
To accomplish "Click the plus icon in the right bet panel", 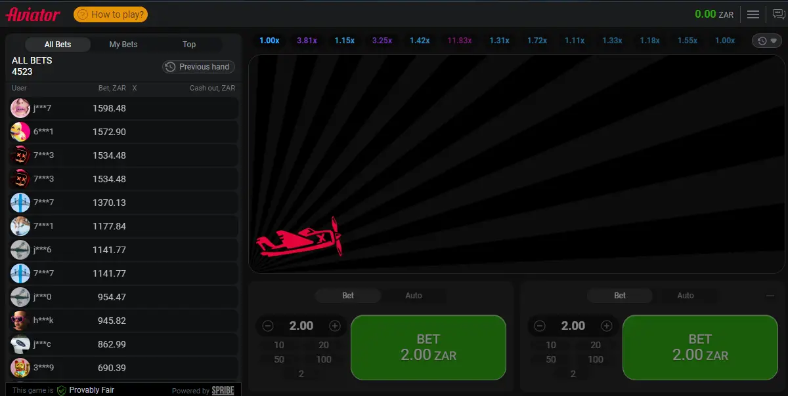I will (607, 326).
